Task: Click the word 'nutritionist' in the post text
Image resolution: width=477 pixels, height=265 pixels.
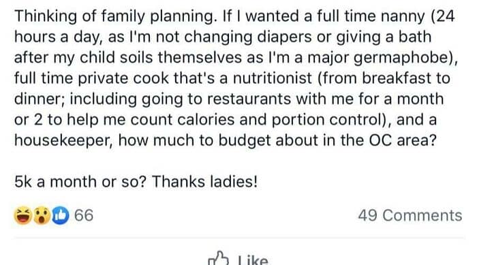Action: [x=273, y=78]
